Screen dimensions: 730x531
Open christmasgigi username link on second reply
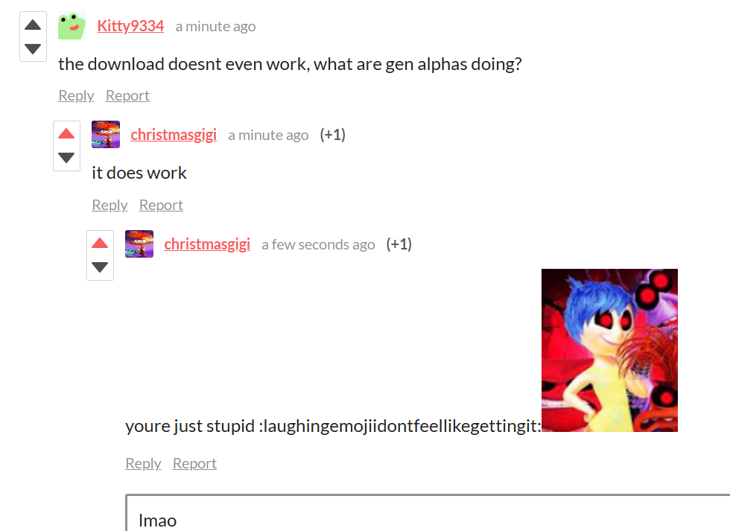[207, 244]
